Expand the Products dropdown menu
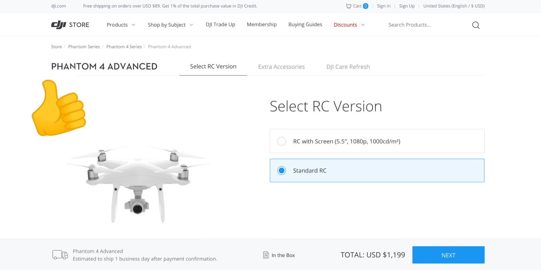 coord(121,25)
